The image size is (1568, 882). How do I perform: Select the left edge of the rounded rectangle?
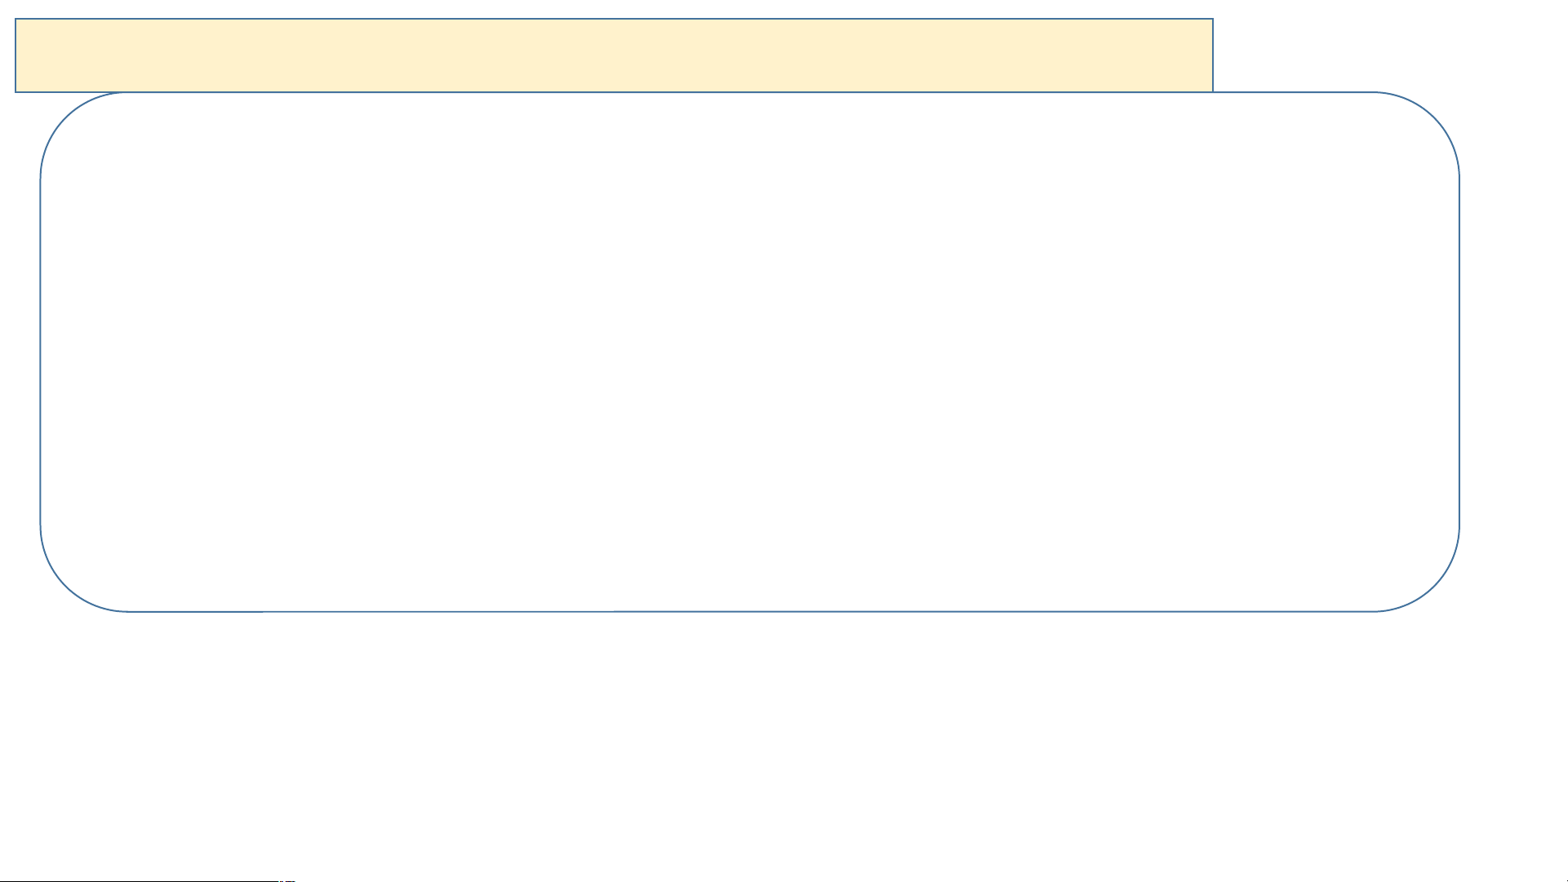(x=41, y=352)
